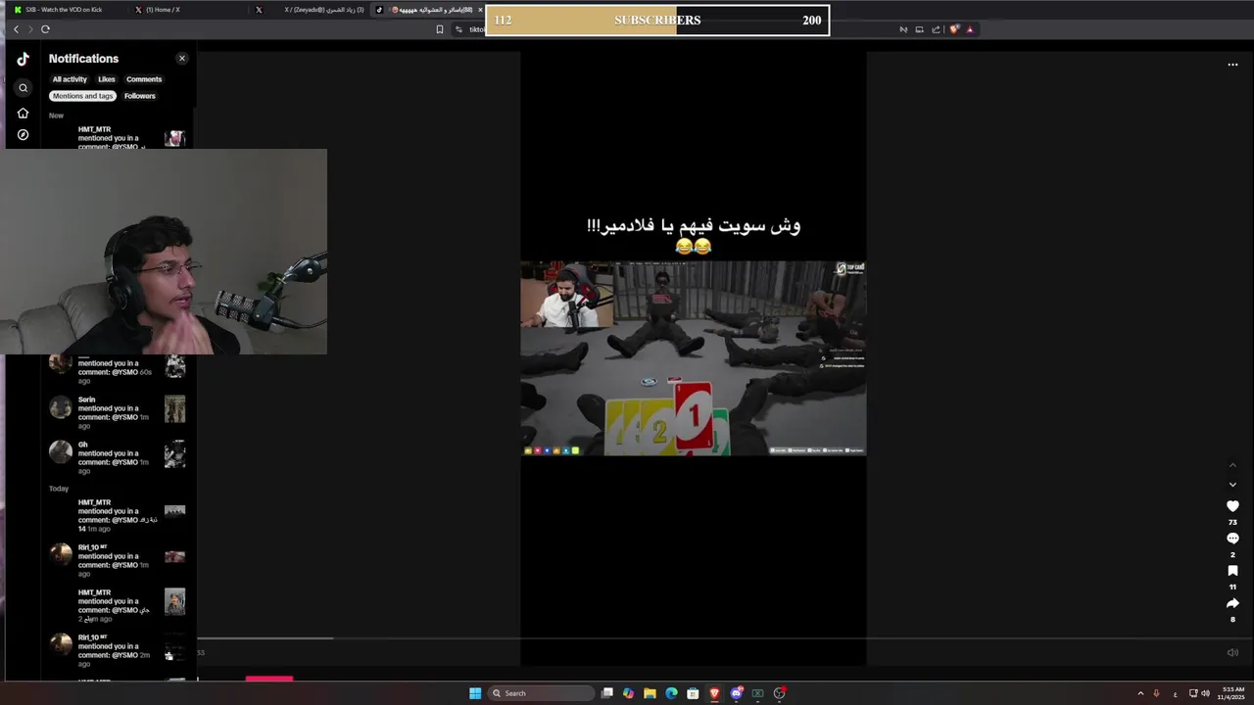1254x705 pixels.
Task: Select the All activity filter
Action: pyautogui.click(x=70, y=79)
